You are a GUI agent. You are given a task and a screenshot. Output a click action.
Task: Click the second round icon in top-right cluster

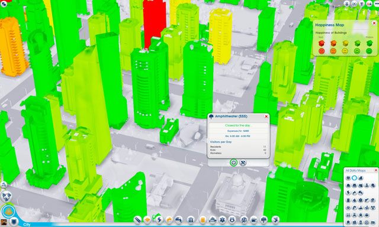point(354,4)
